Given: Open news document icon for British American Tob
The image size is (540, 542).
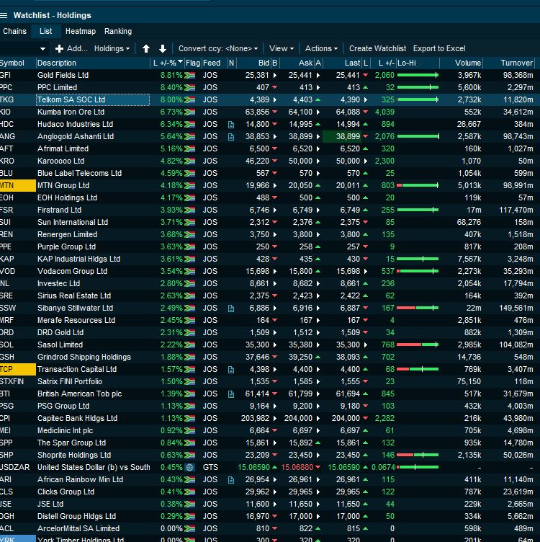Looking at the screenshot, I should coord(231,394).
